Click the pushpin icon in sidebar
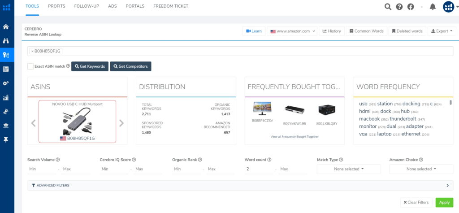This screenshot has width=459, height=213. click(x=6, y=140)
